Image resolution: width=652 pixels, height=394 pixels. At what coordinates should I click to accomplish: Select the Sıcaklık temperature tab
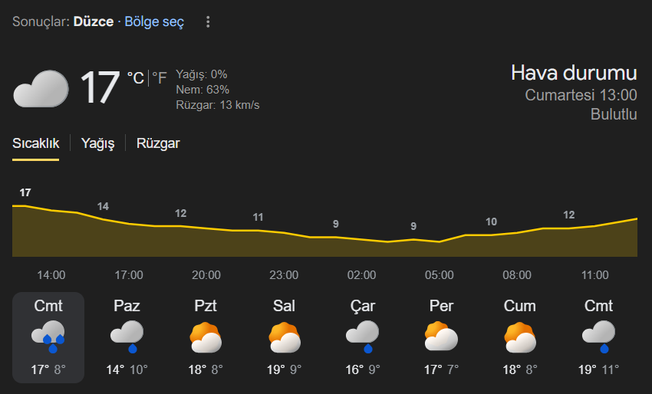tap(35, 143)
